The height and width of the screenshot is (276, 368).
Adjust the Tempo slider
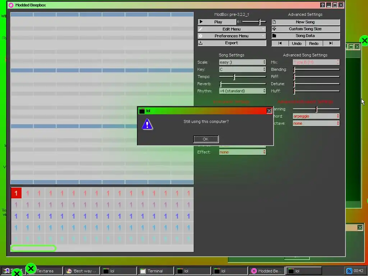click(243, 77)
